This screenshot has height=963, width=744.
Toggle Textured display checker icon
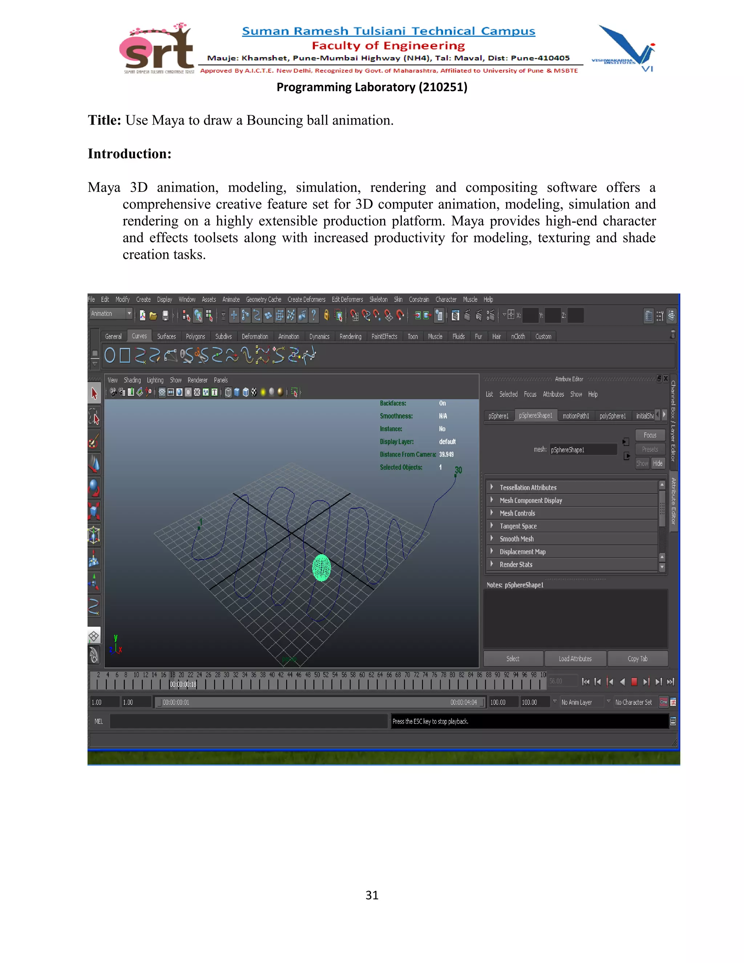pyautogui.click(x=254, y=392)
